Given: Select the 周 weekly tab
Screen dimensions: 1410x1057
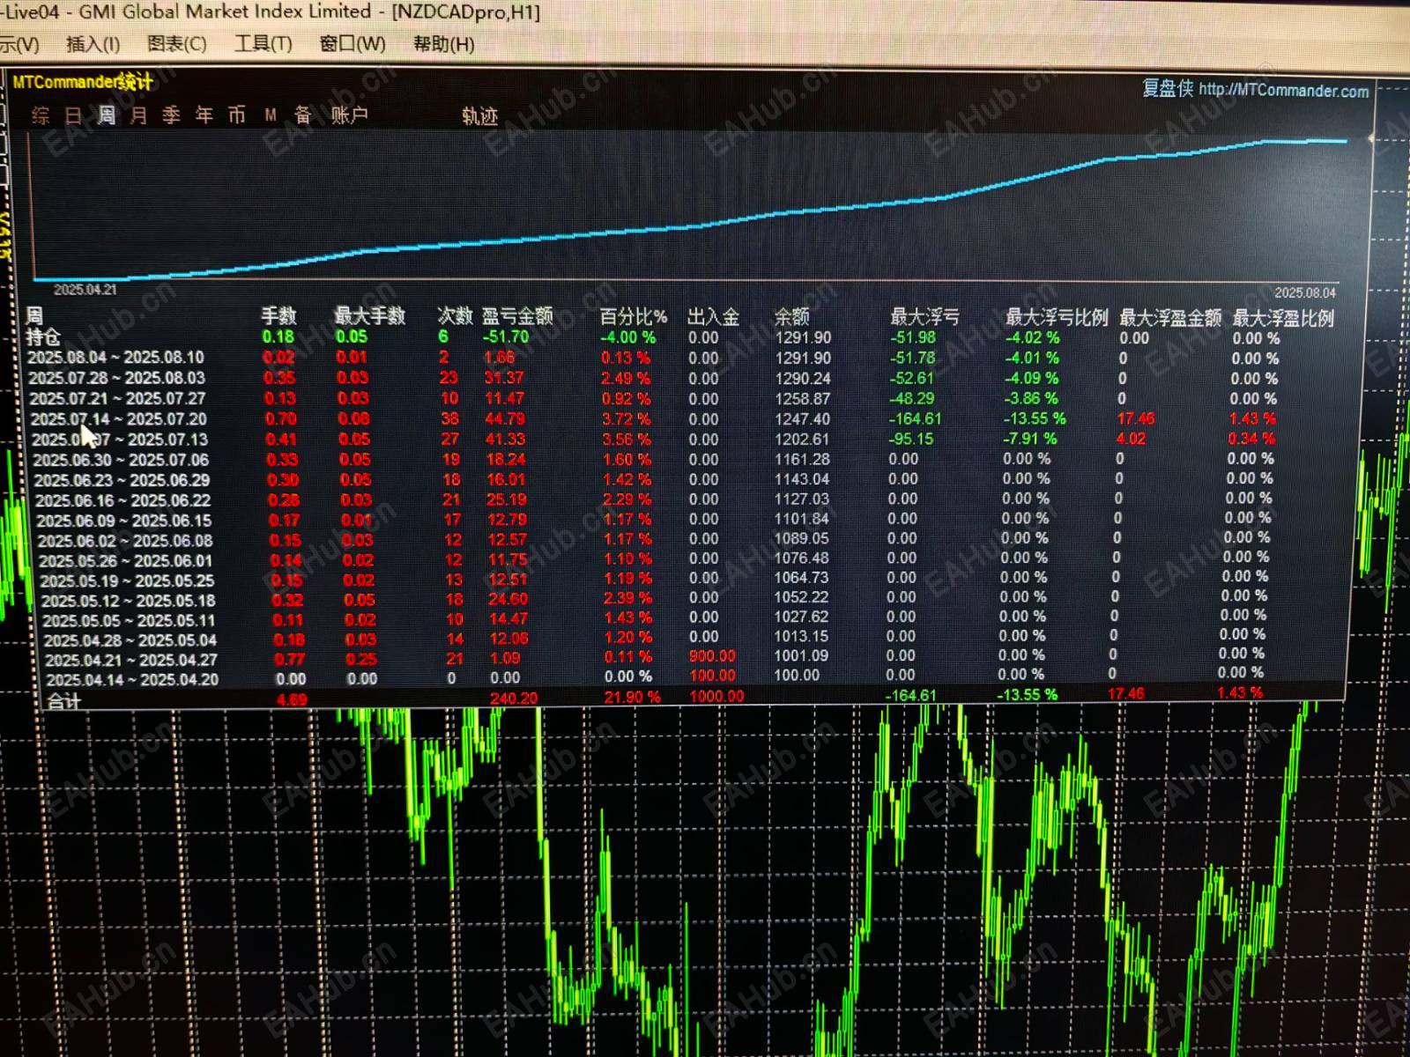Looking at the screenshot, I should coord(106,115).
